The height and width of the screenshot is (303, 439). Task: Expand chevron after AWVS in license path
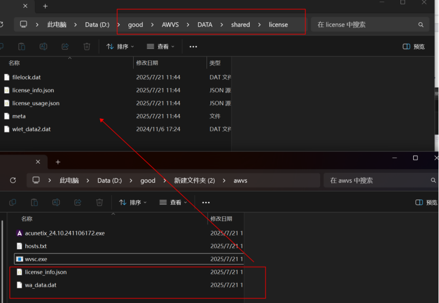point(188,25)
